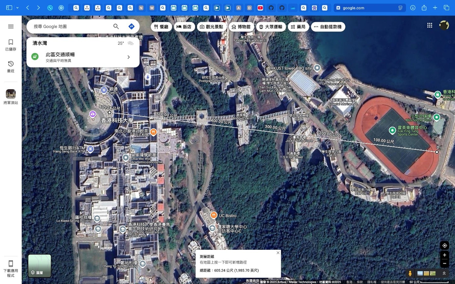
Task: Switch to the pinned tab labeled A
Action: coord(239,8)
